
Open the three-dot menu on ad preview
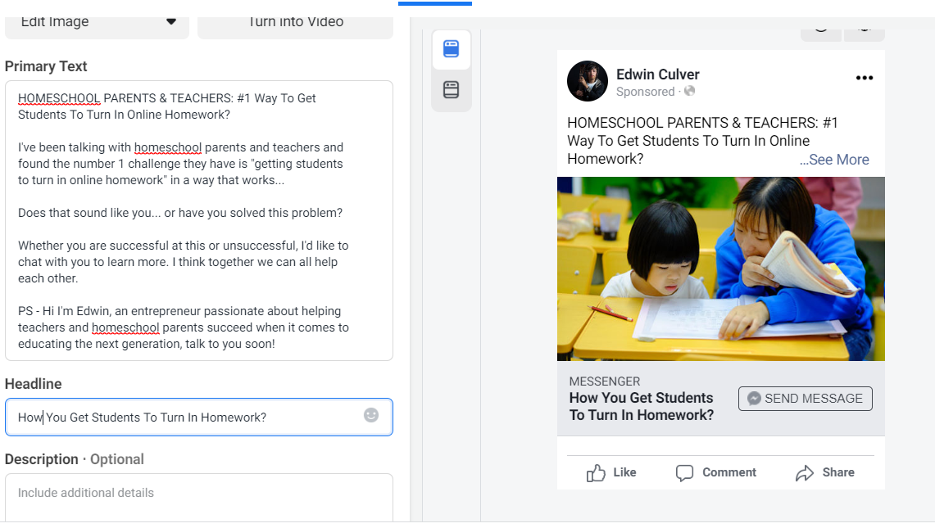[864, 78]
